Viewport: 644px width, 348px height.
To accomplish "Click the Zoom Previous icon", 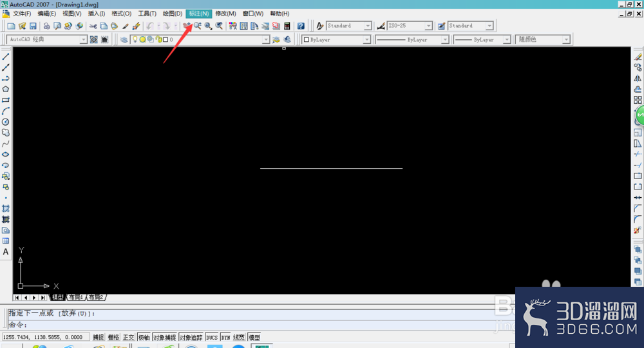I will pos(220,26).
